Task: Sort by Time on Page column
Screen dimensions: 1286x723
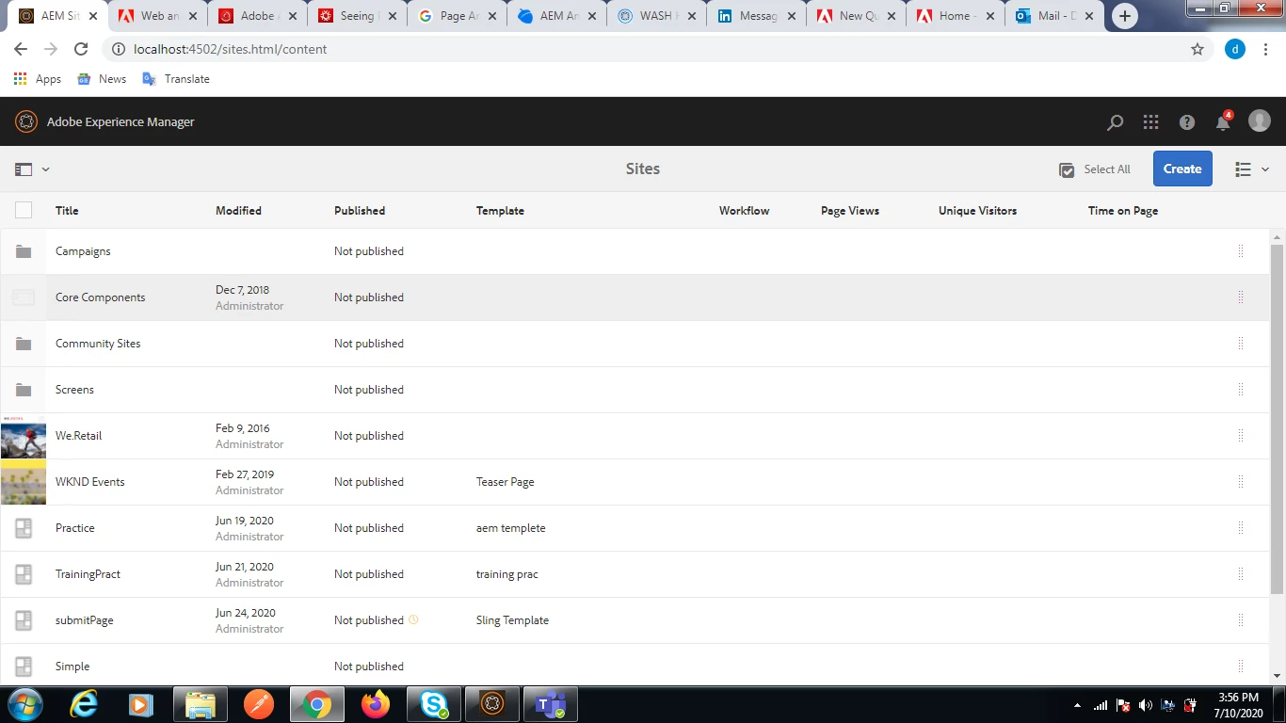Action: pos(1123,211)
